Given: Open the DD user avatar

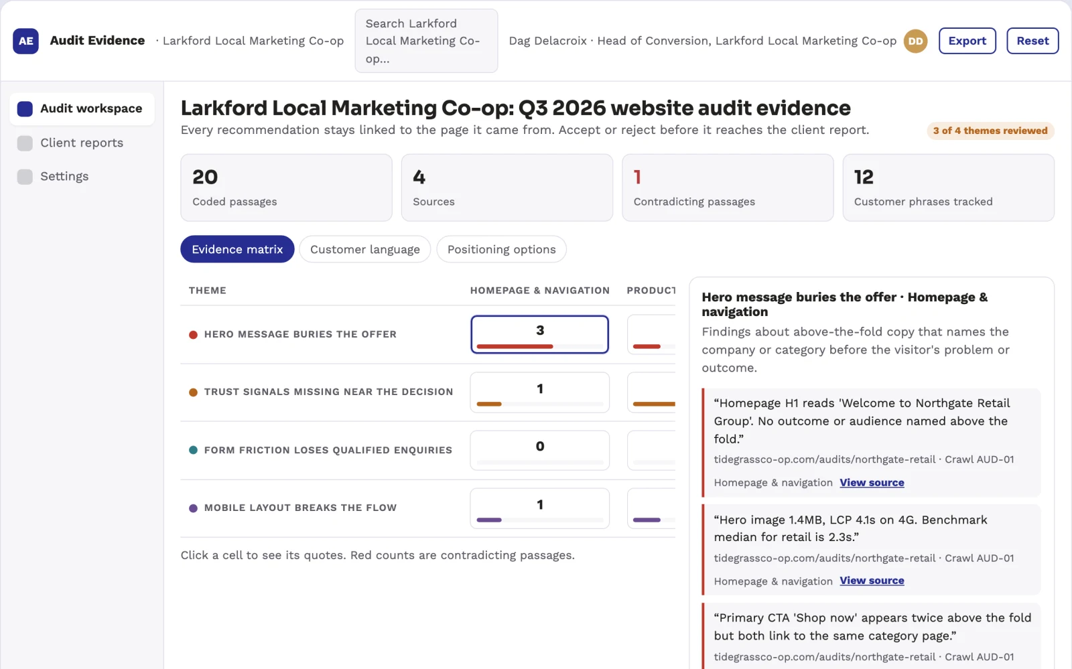Looking at the screenshot, I should pyautogui.click(x=915, y=41).
